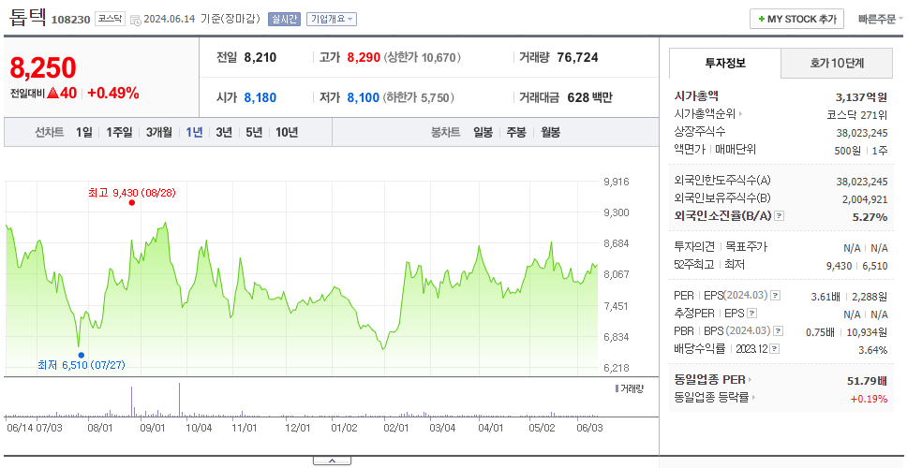Click the 저가 value 8,100
This screenshot has height=468, width=907.
click(364, 97)
